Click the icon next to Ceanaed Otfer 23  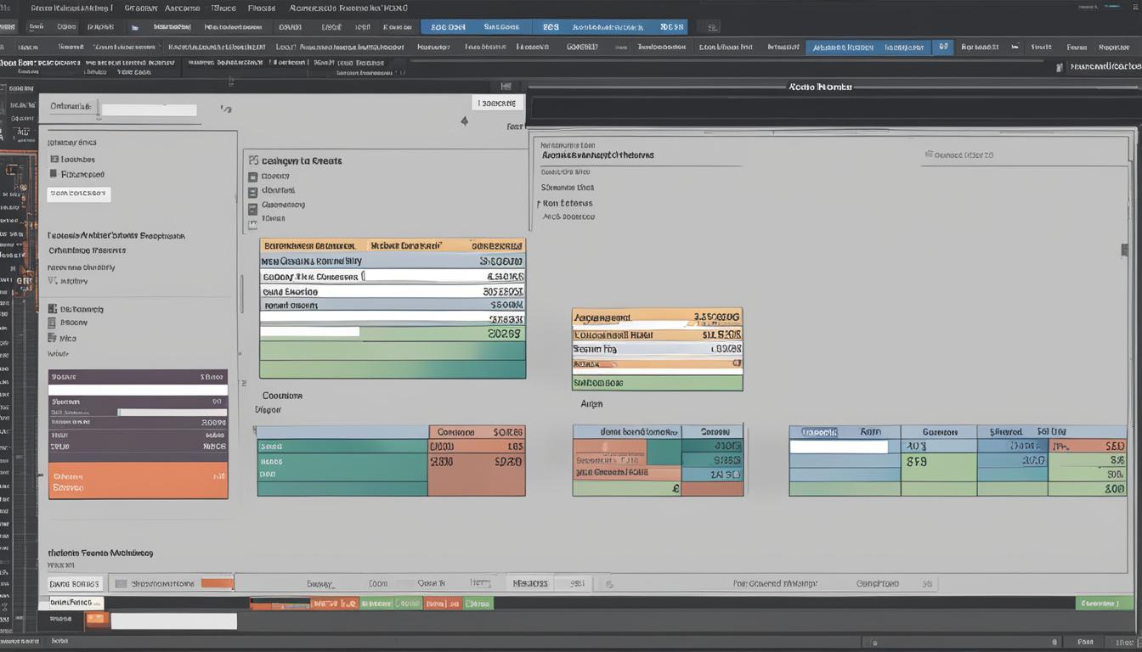tap(928, 155)
